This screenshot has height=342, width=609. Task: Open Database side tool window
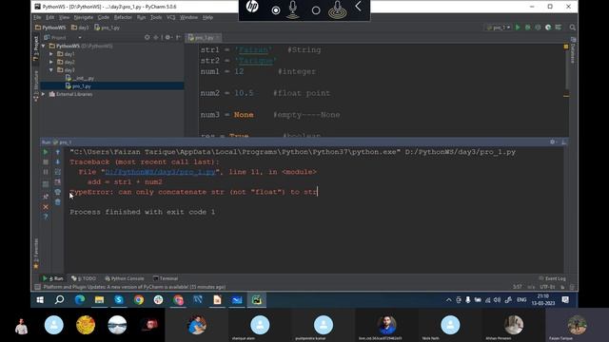pos(573,50)
